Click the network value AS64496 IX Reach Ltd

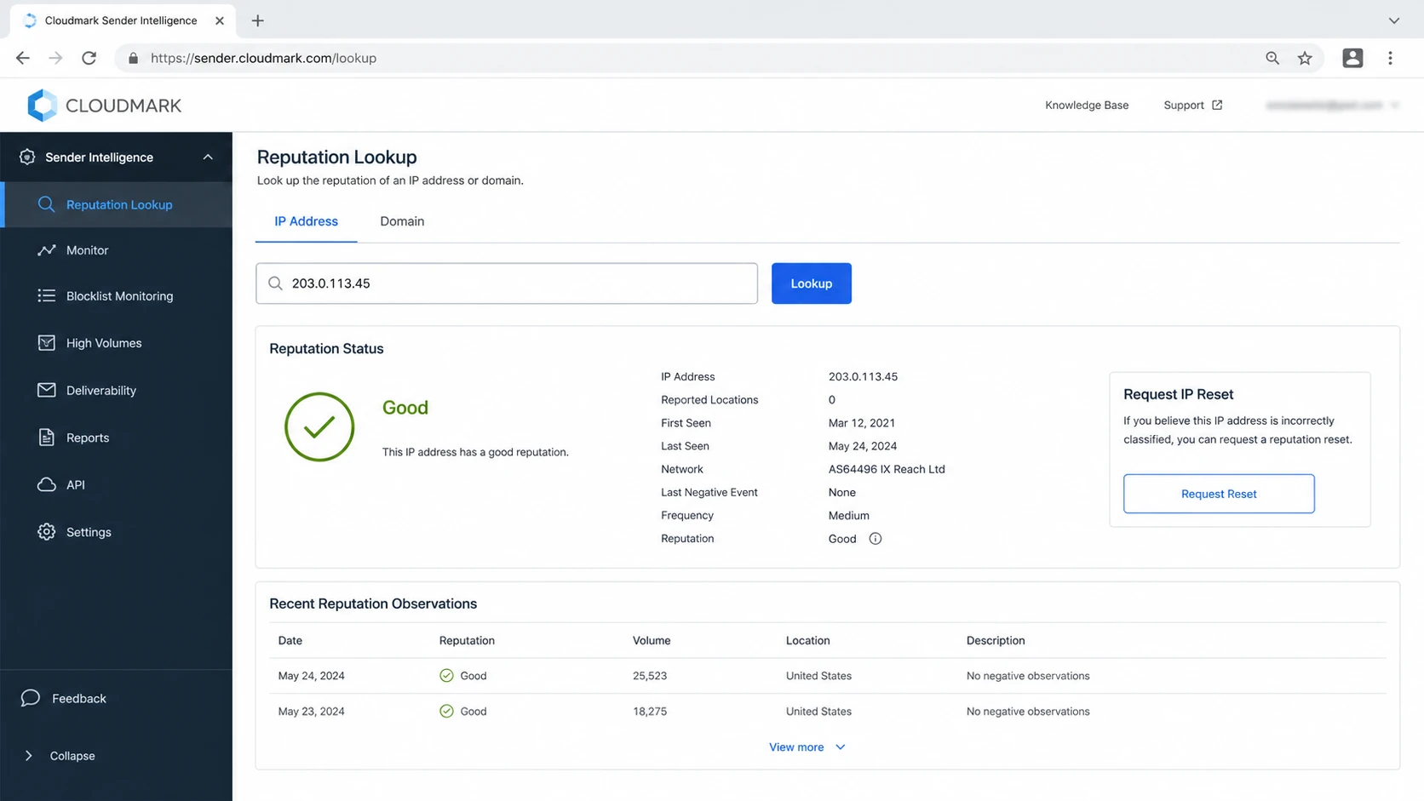tap(887, 469)
